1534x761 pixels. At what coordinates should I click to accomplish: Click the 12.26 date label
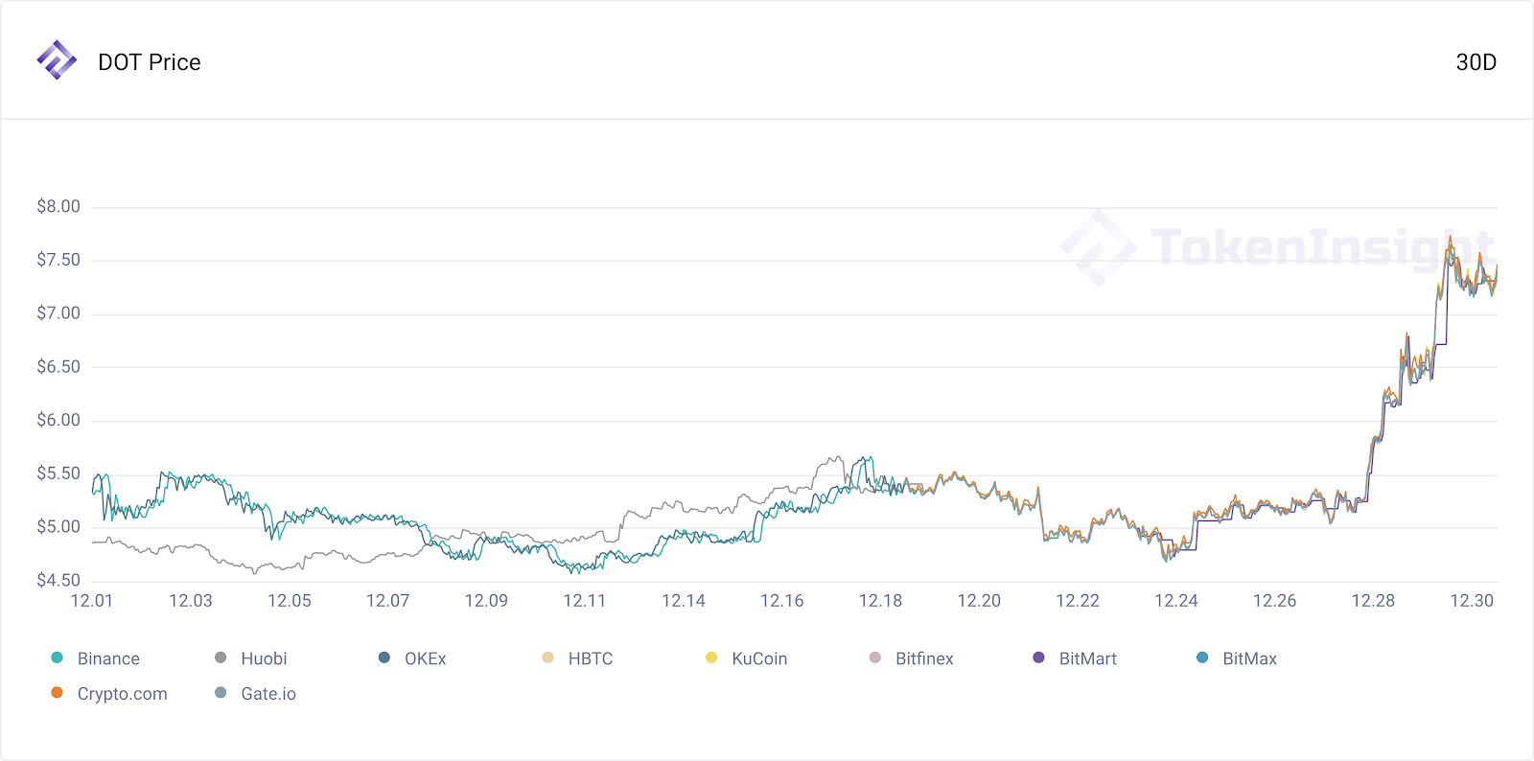pyautogui.click(x=1275, y=601)
